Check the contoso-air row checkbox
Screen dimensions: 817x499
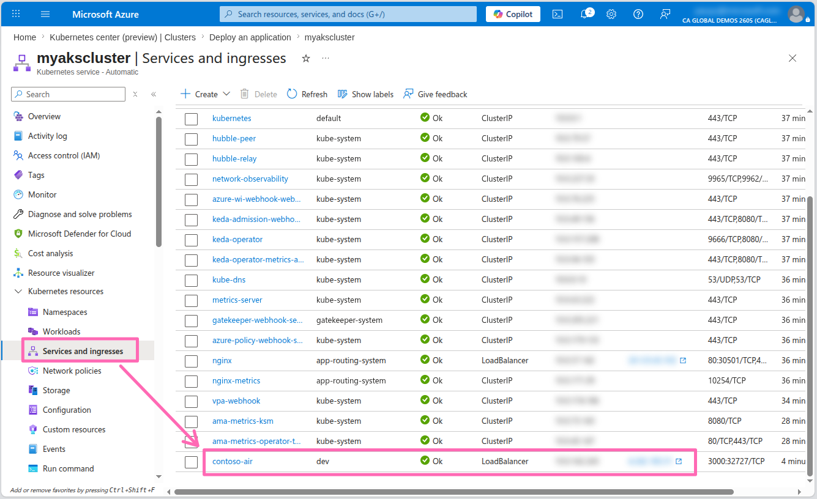coord(191,462)
